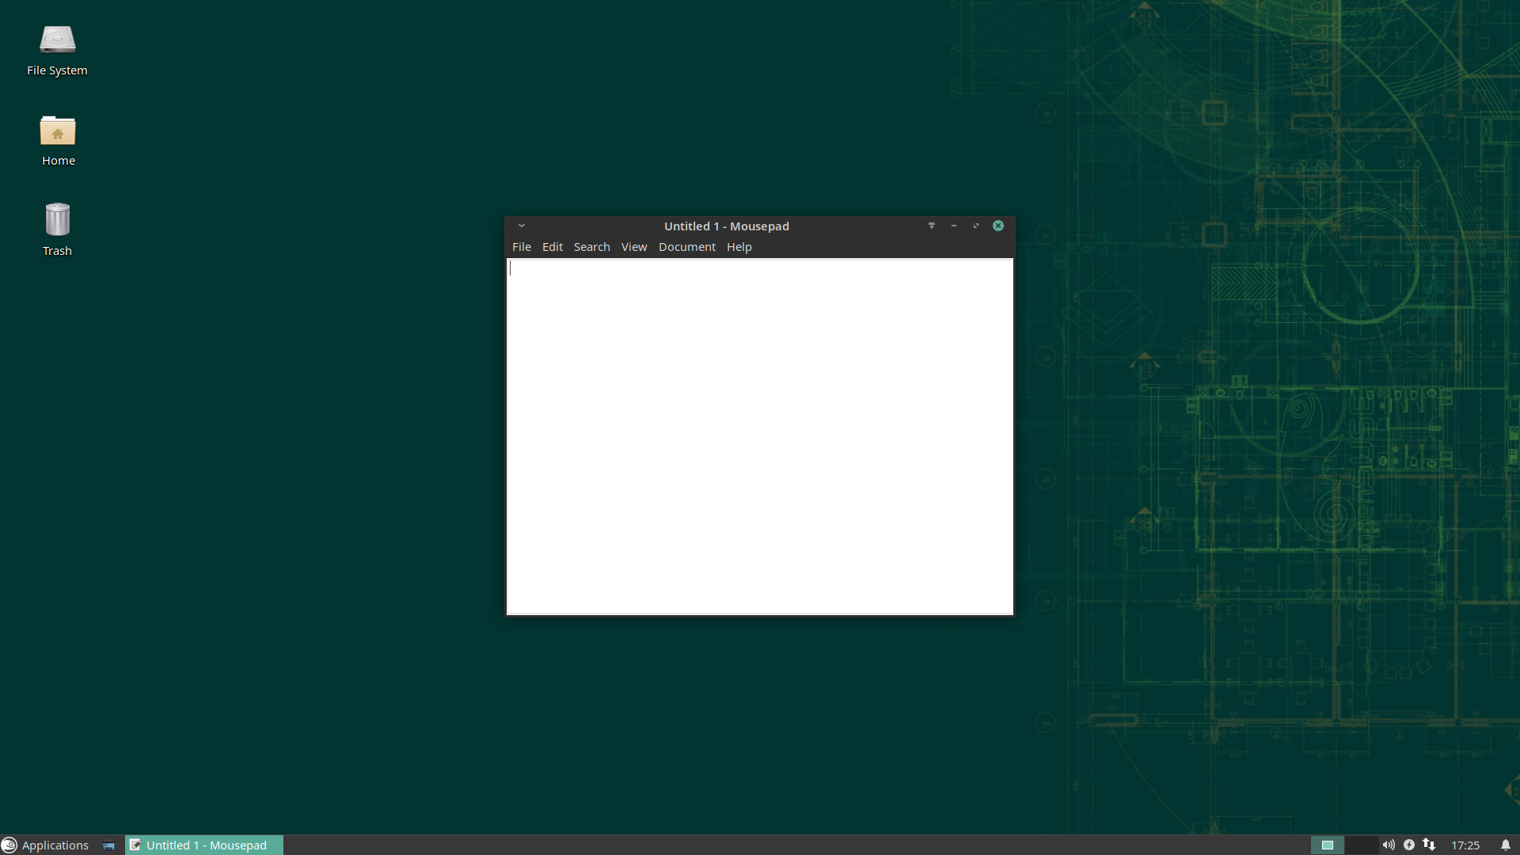Screen dimensions: 1520x855
Task: Open the notification bell icon
Action: [1506, 845]
